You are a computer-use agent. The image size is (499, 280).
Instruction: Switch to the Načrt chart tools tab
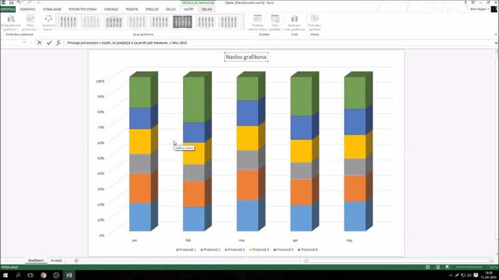pyautogui.click(x=188, y=9)
